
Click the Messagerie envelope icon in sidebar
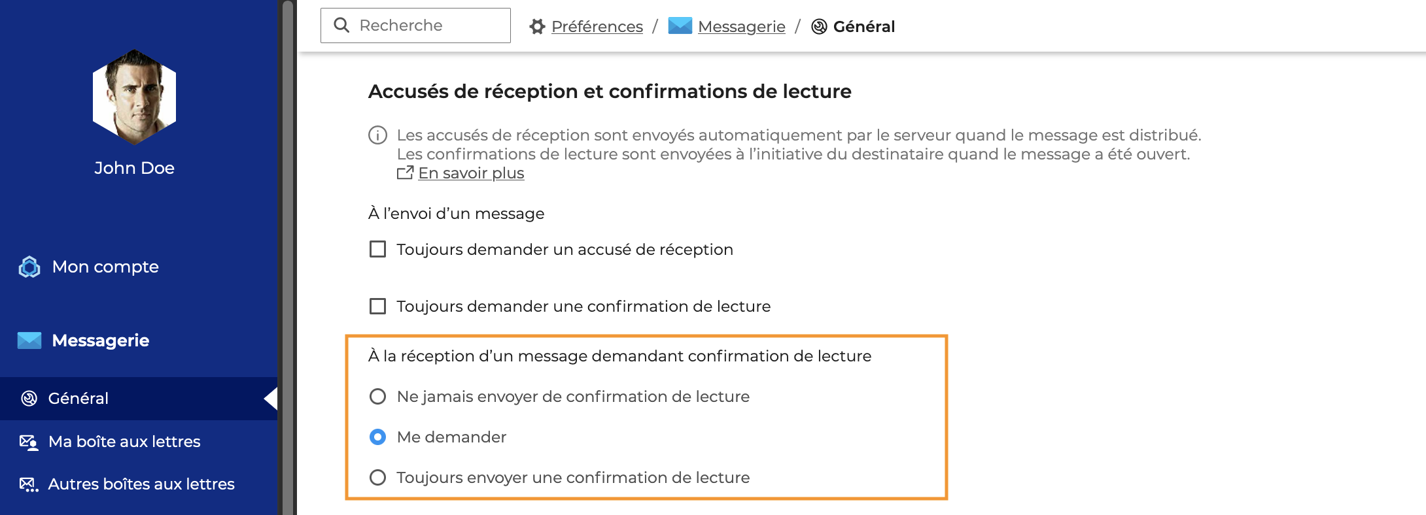[29, 341]
